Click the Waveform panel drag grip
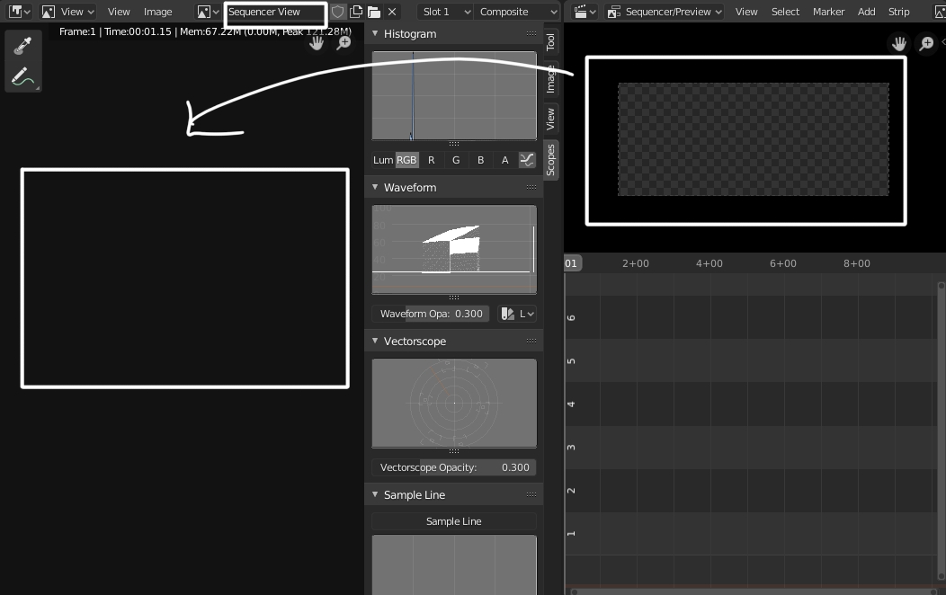This screenshot has width=946, height=595. coord(531,188)
